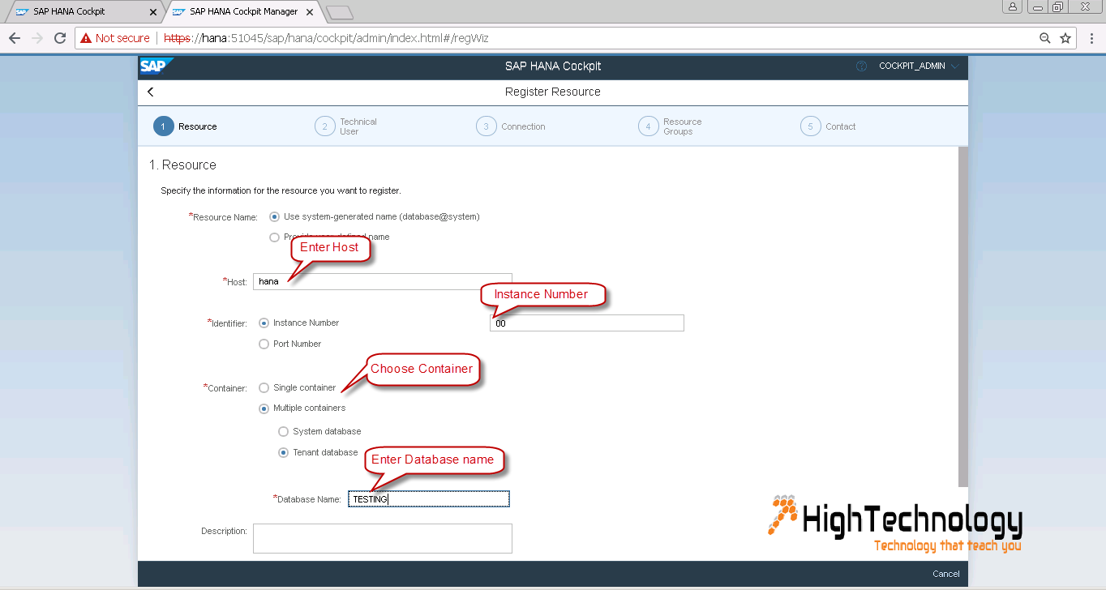The height and width of the screenshot is (590, 1106).
Task: Click the Cancel button in the footer
Action: pyautogui.click(x=946, y=574)
